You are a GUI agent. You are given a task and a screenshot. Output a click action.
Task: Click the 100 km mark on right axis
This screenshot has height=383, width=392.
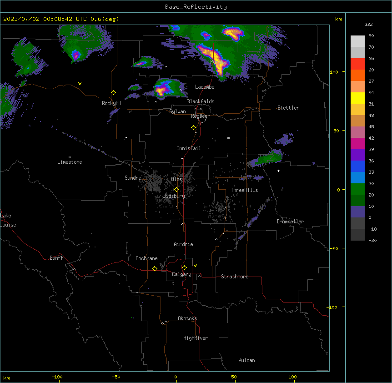click(x=334, y=72)
